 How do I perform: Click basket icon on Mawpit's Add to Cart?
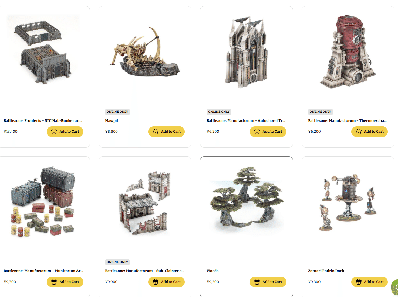156,132
